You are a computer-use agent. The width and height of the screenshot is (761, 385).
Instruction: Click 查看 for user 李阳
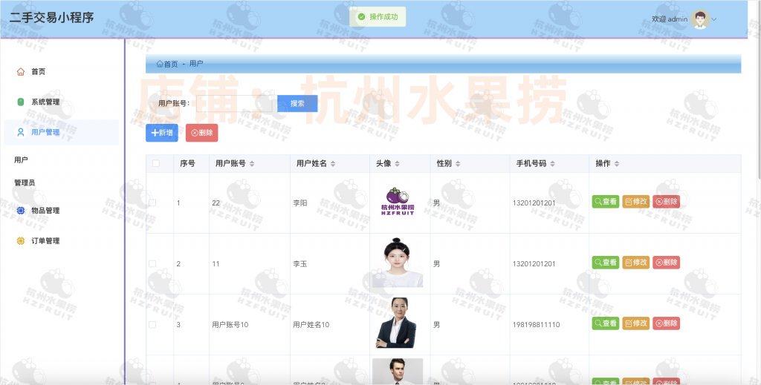pos(605,202)
